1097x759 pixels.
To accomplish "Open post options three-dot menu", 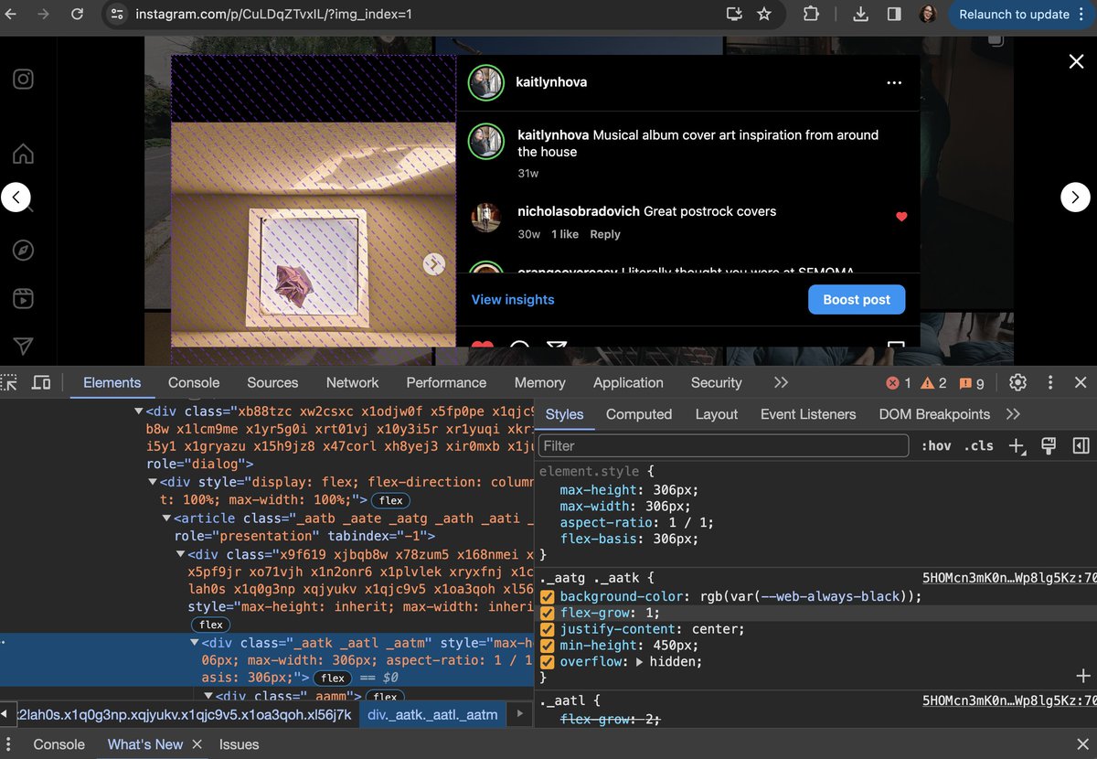I will (894, 82).
